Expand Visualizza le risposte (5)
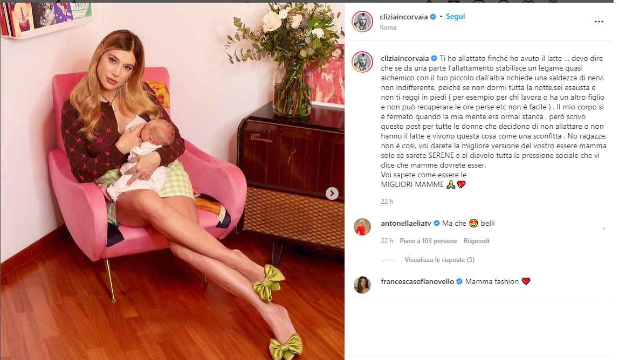 click(x=439, y=260)
